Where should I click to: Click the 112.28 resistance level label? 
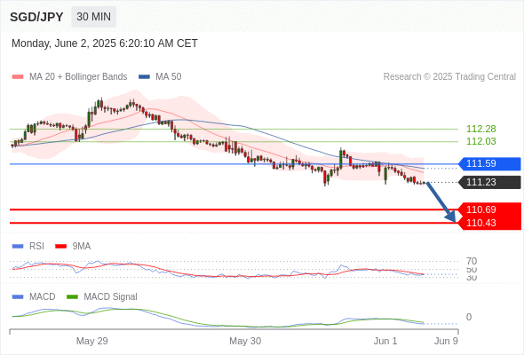[480, 129]
